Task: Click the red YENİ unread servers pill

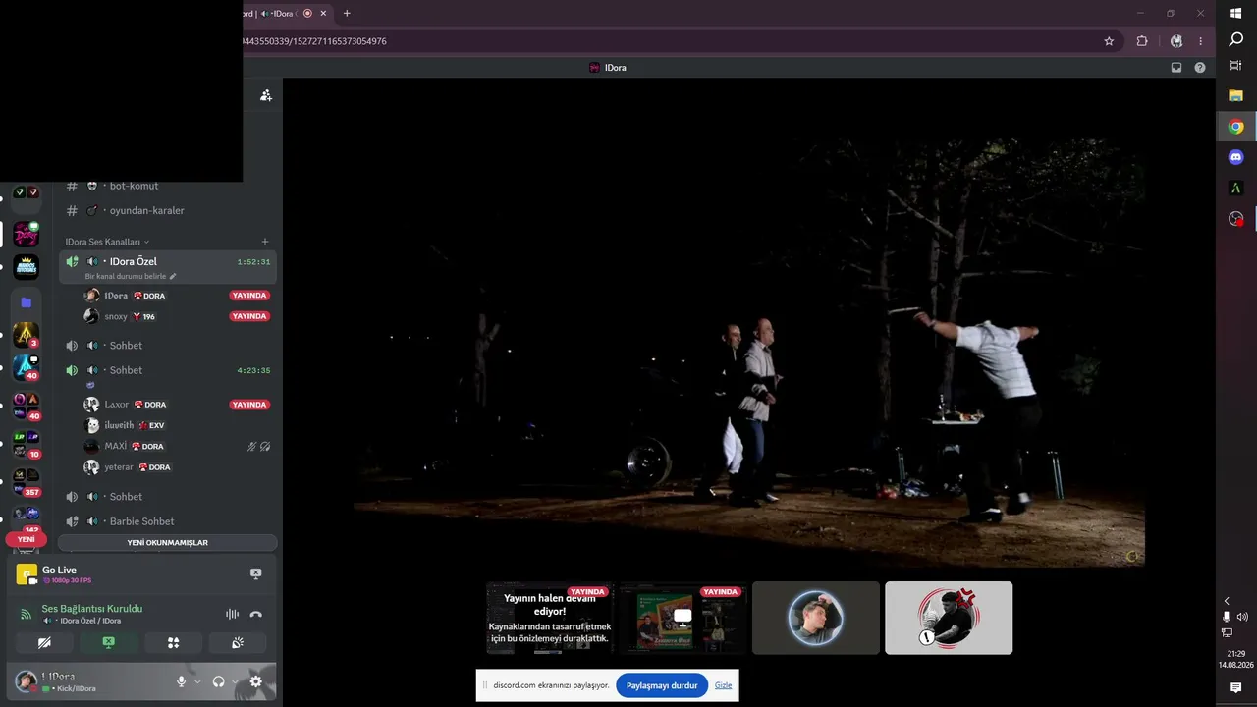Action: coord(26,539)
